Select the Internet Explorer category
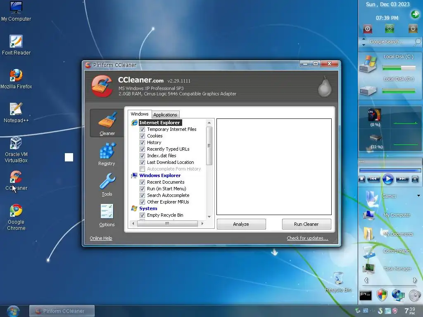 coord(159,123)
